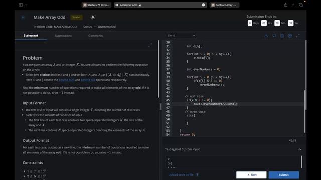
Task: Click the statement panel vertical scrollbar
Action: pyautogui.click(x=158, y=69)
